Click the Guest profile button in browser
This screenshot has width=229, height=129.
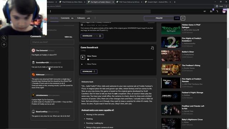(x=219, y=6)
